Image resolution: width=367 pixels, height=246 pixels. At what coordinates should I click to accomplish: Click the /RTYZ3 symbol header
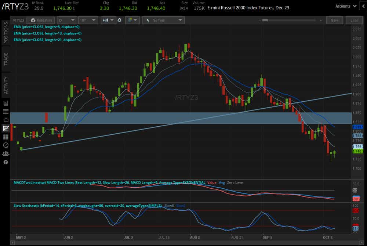click(15, 6)
